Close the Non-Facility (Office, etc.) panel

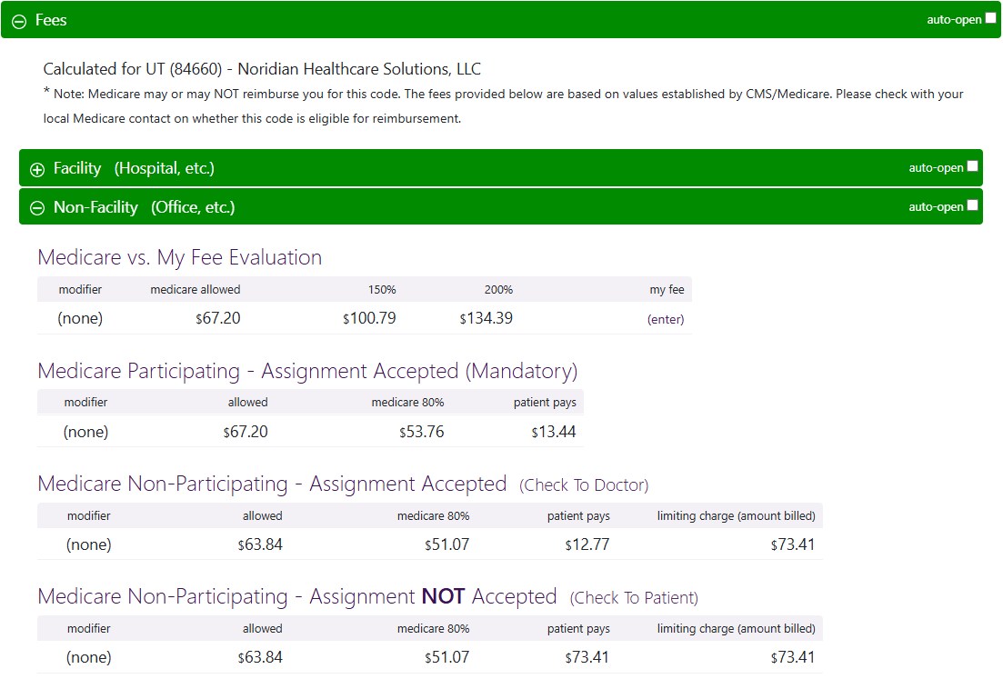(x=501, y=206)
